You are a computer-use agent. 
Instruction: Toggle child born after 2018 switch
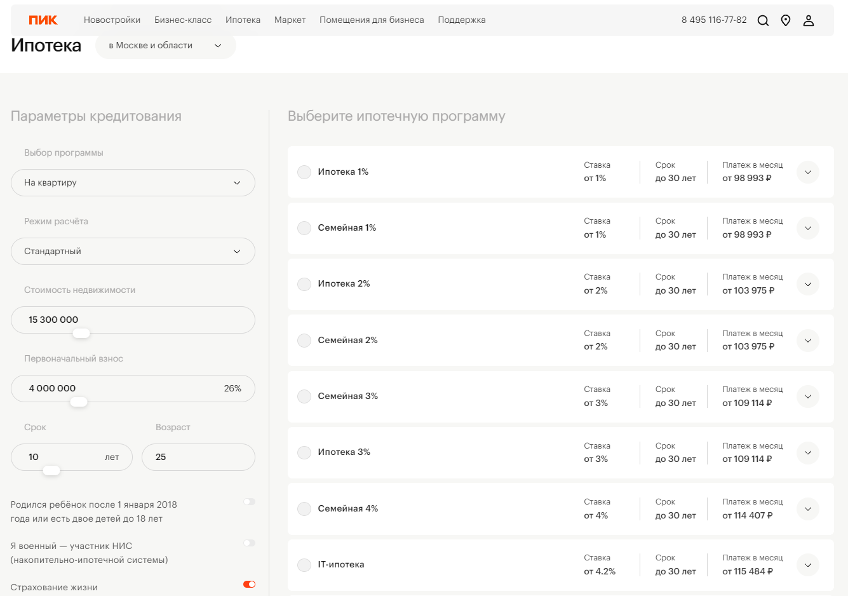pos(249,501)
